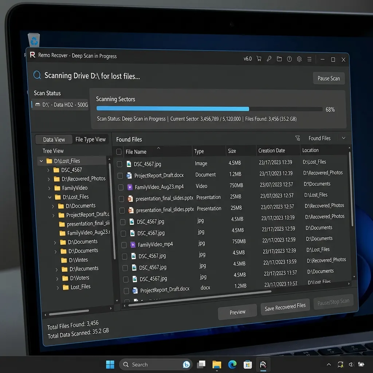Switch to File Type View tab
This screenshot has height=373, width=373.
pyautogui.click(x=91, y=140)
